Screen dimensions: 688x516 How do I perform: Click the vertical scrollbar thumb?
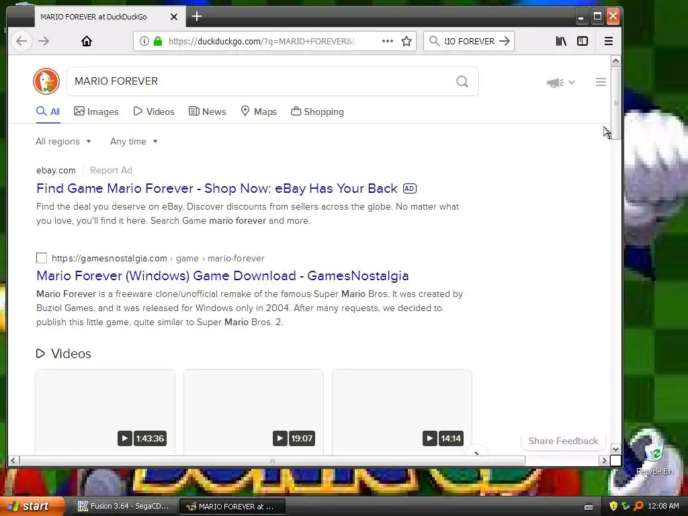pyautogui.click(x=615, y=103)
